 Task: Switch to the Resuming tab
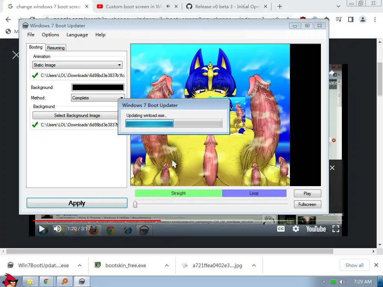tap(56, 48)
